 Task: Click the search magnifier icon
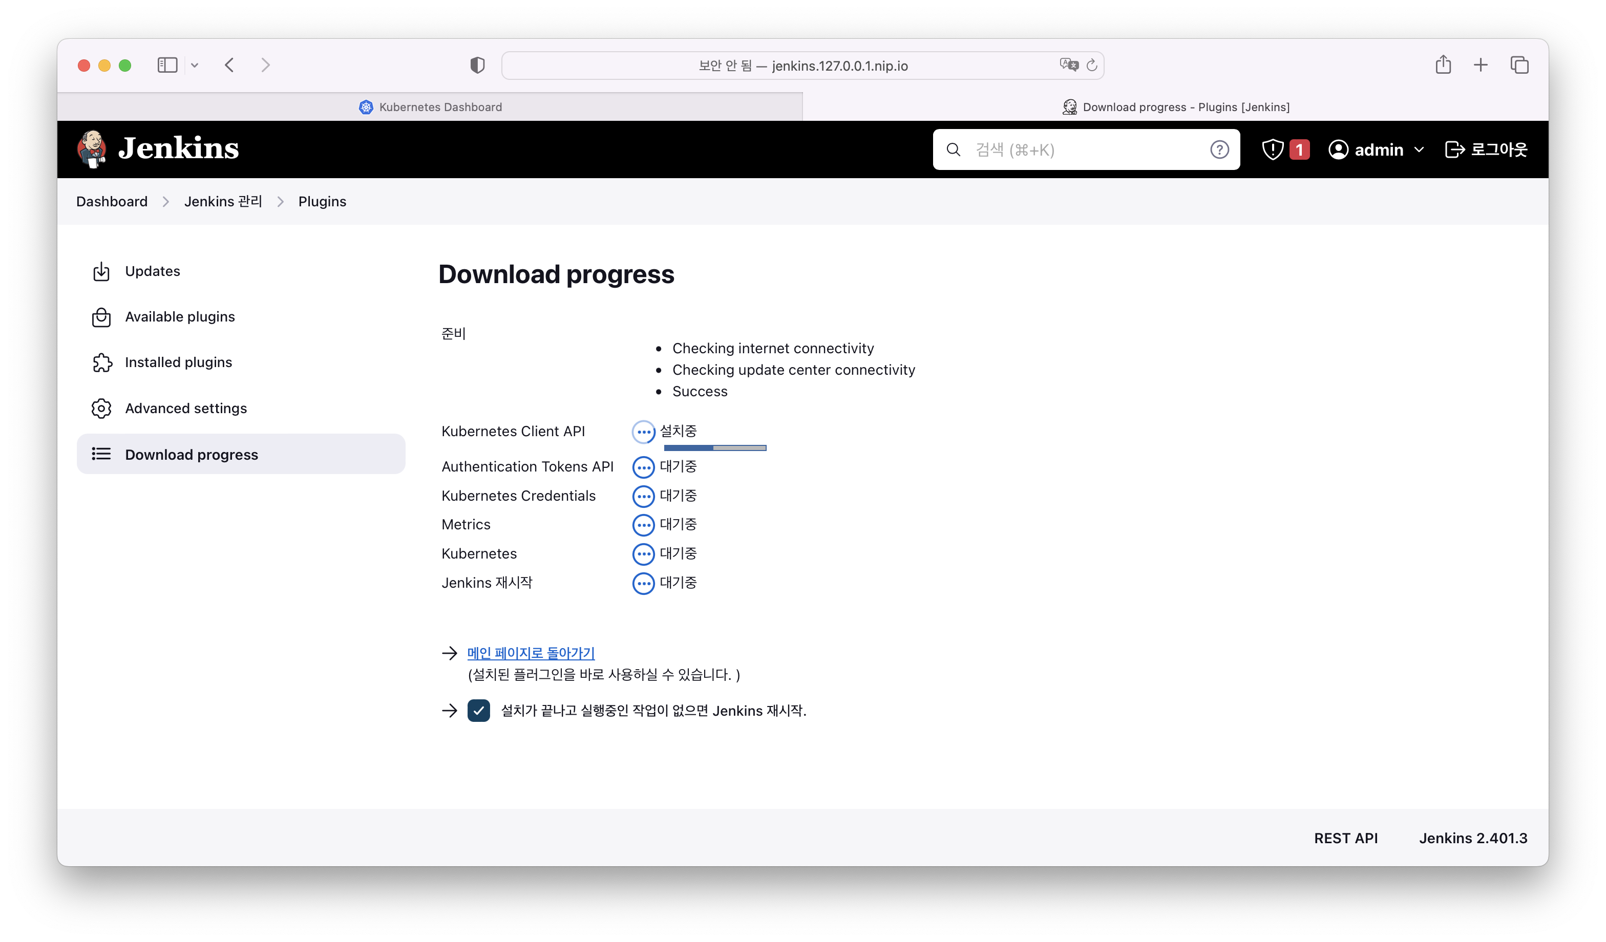(x=954, y=149)
